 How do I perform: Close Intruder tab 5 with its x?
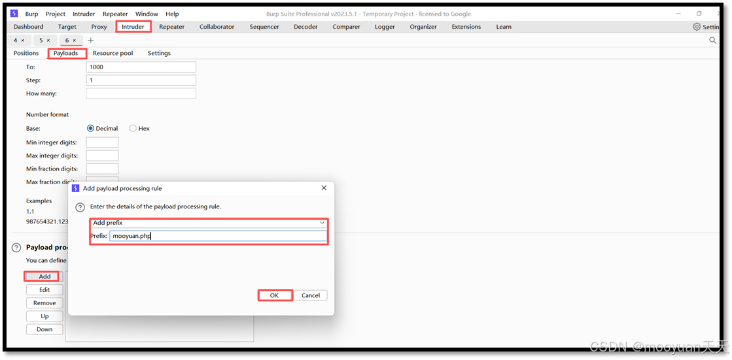(x=48, y=41)
